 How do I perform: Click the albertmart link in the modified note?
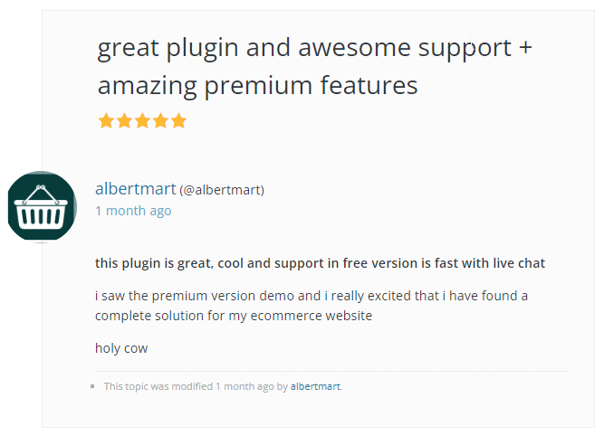[315, 386]
